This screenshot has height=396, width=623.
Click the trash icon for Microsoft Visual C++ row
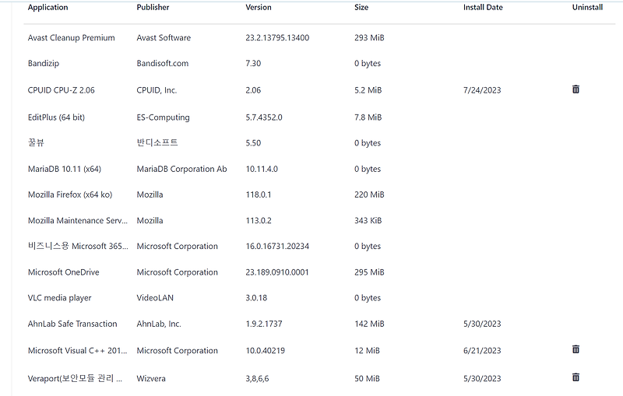575,349
